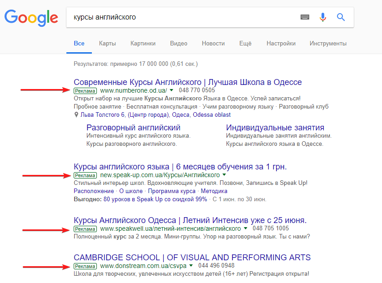This screenshot has width=382, height=283.
Task: Click 'Интенсивный курс английского языка' description
Action: tap(138, 136)
